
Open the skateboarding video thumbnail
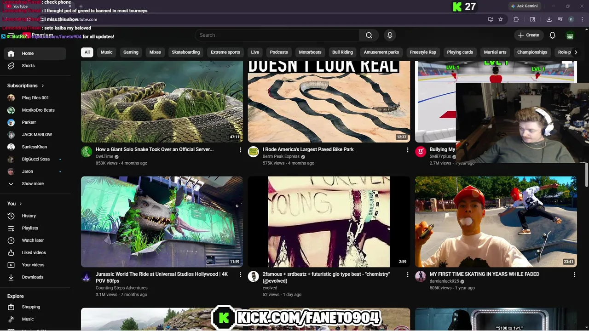[x=496, y=222]
